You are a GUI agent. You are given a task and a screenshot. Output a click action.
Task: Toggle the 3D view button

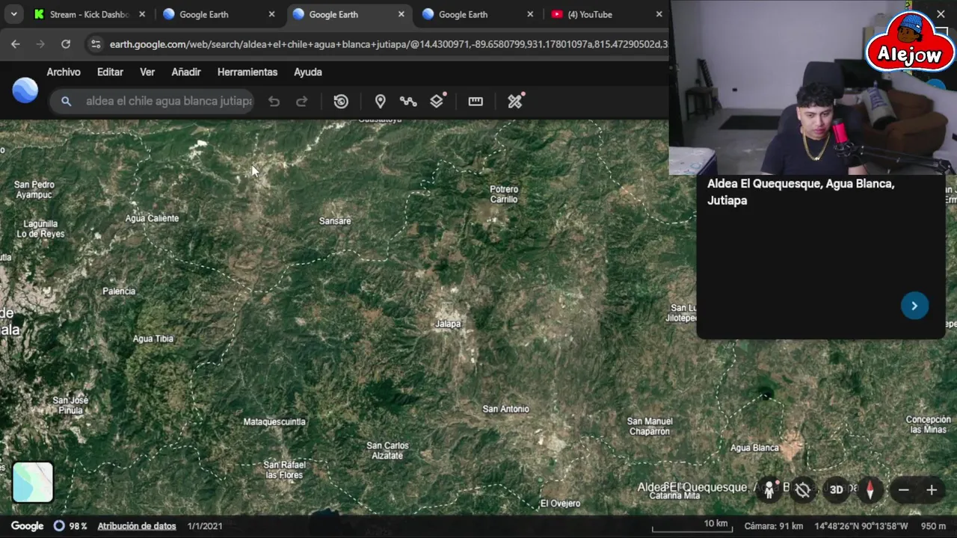[836, 490]
